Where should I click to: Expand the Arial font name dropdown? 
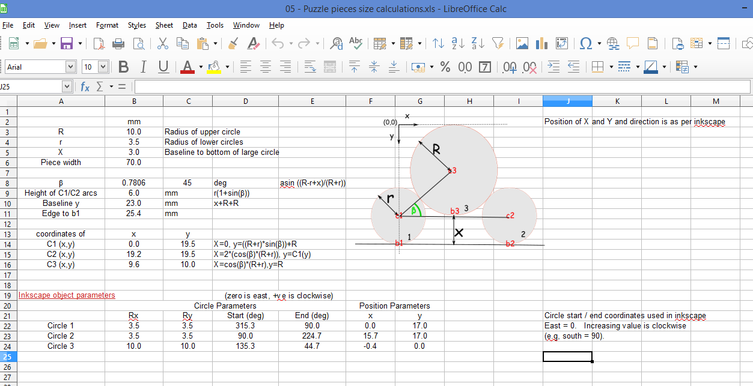point(71,67)
